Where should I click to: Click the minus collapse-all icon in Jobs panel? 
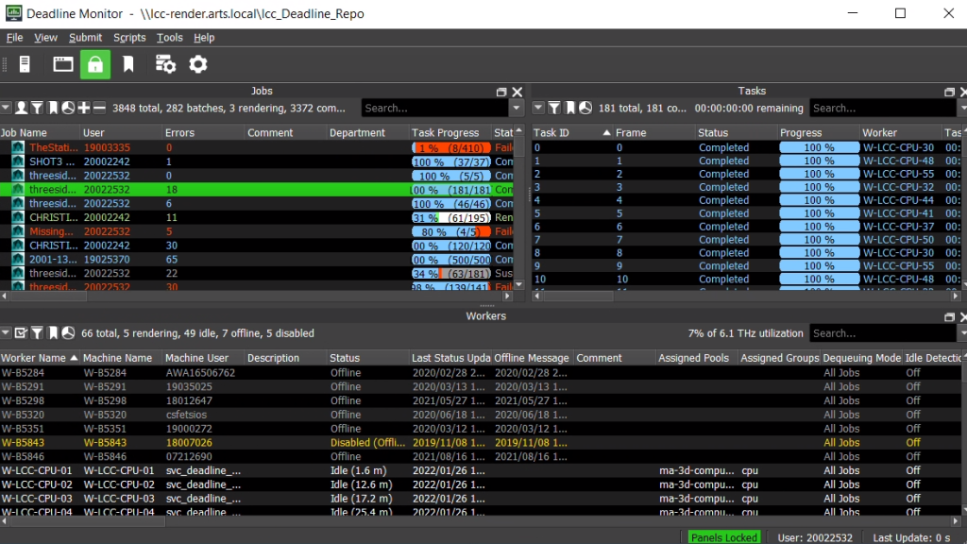pyautogui.click(x=98, y=108)
